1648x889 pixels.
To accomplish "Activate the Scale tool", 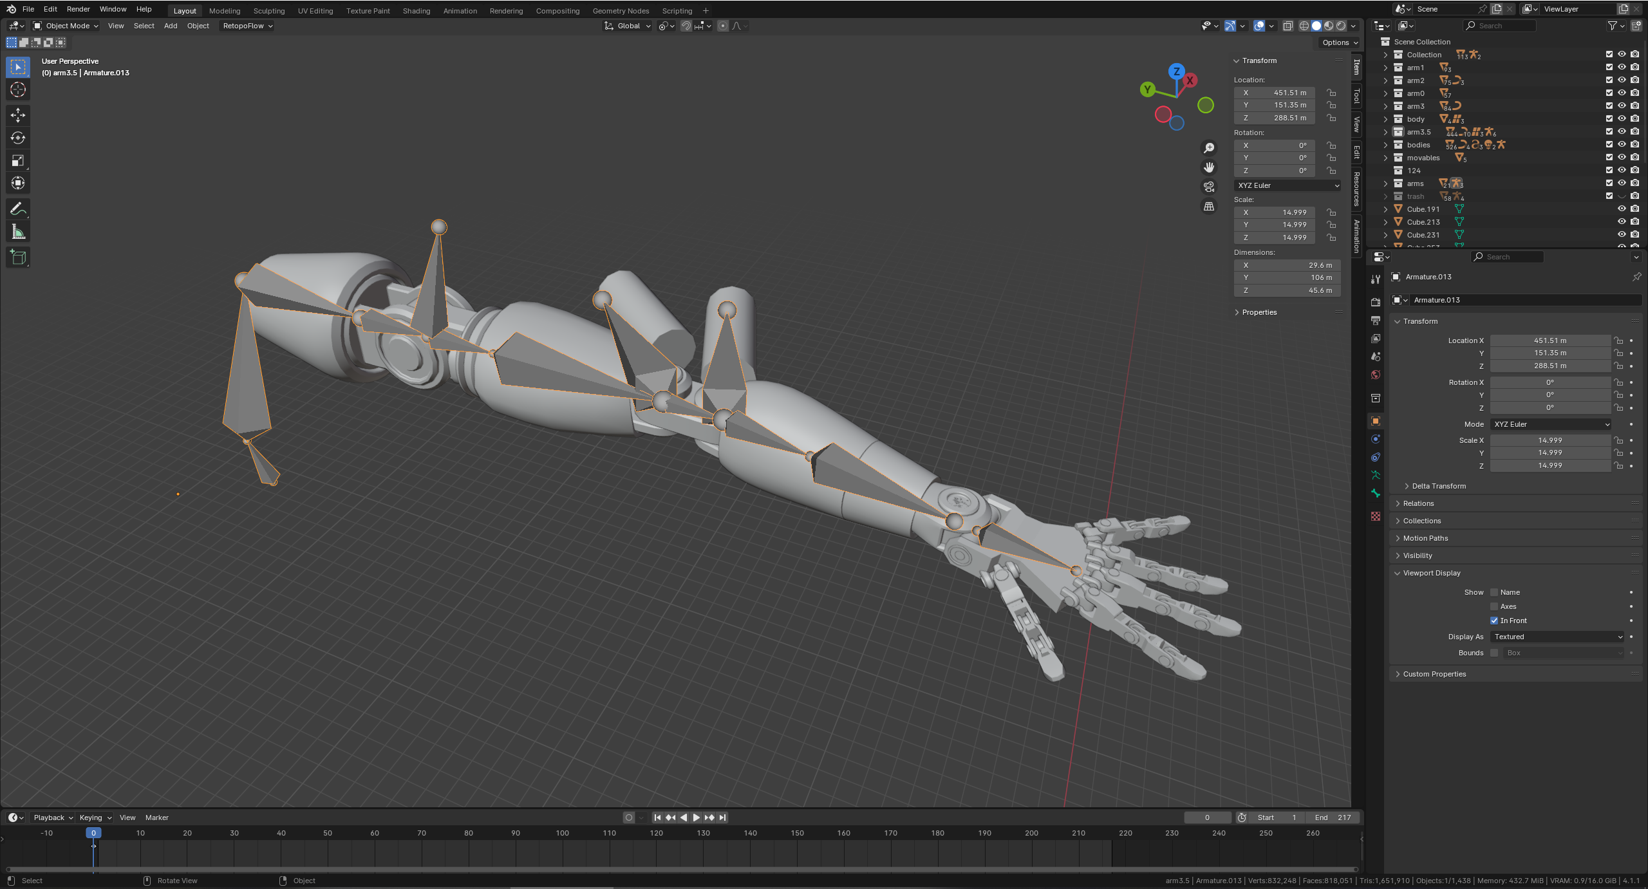I will (x=18, y=161).
